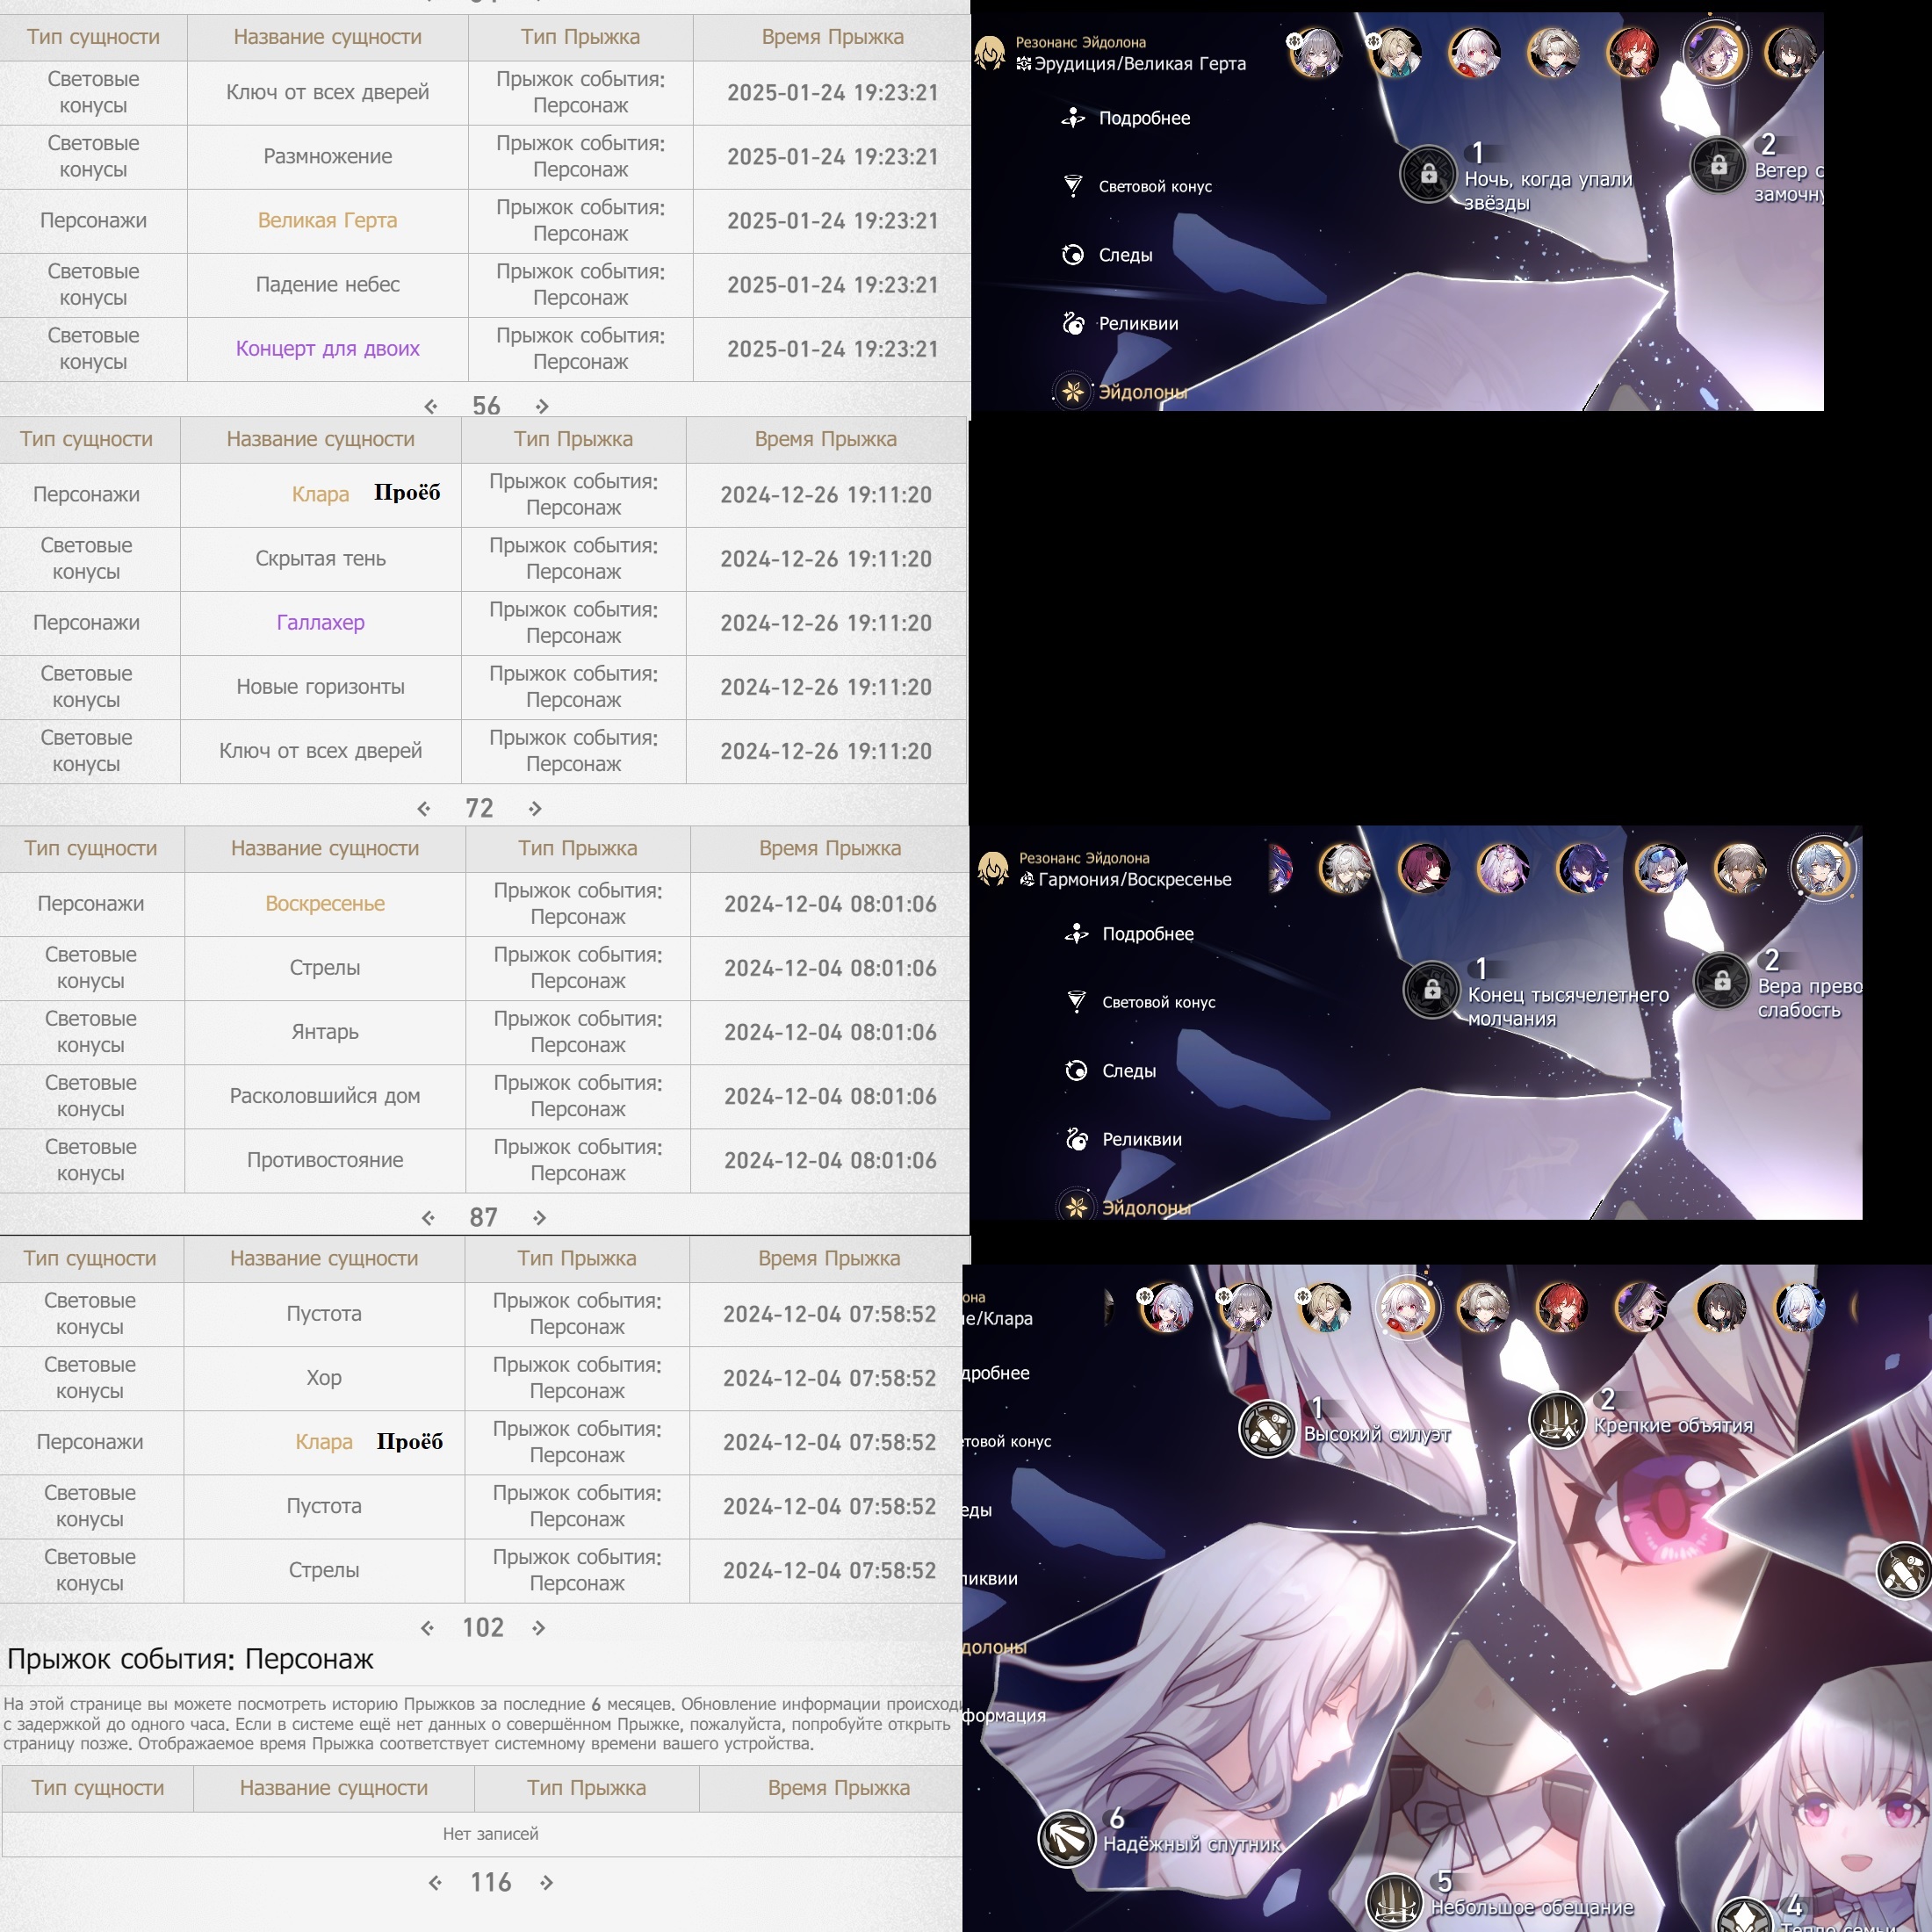Select highlighted Clara avatar in Clara panel
Image resolution: width=1932 pixels, height=1932 pixels.
pyautogui.click(x=1406, y=1305)
